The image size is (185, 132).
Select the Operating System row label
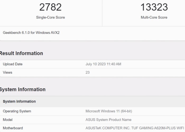(x=17, y=111)
